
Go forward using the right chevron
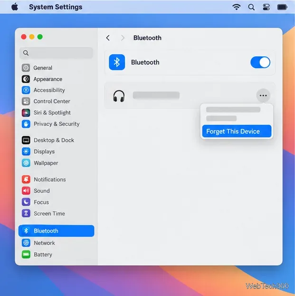tap(123, 38)
